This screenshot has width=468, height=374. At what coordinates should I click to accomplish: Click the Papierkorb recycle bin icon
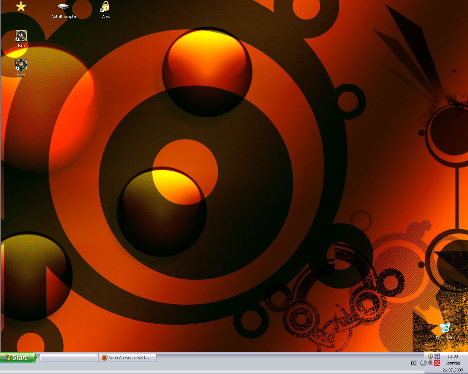pyautogui.click(x=445, y=328)
